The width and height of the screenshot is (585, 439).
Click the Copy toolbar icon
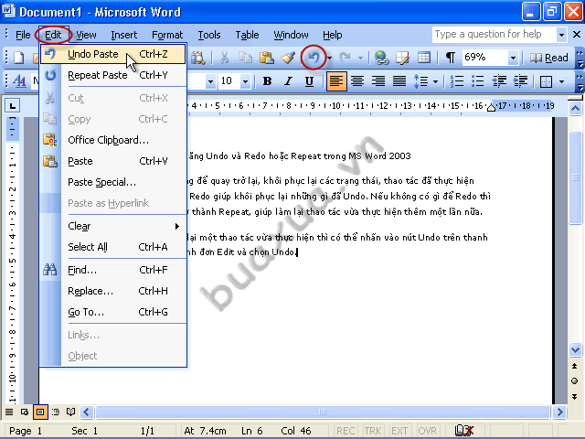click(x=245, y=58)
